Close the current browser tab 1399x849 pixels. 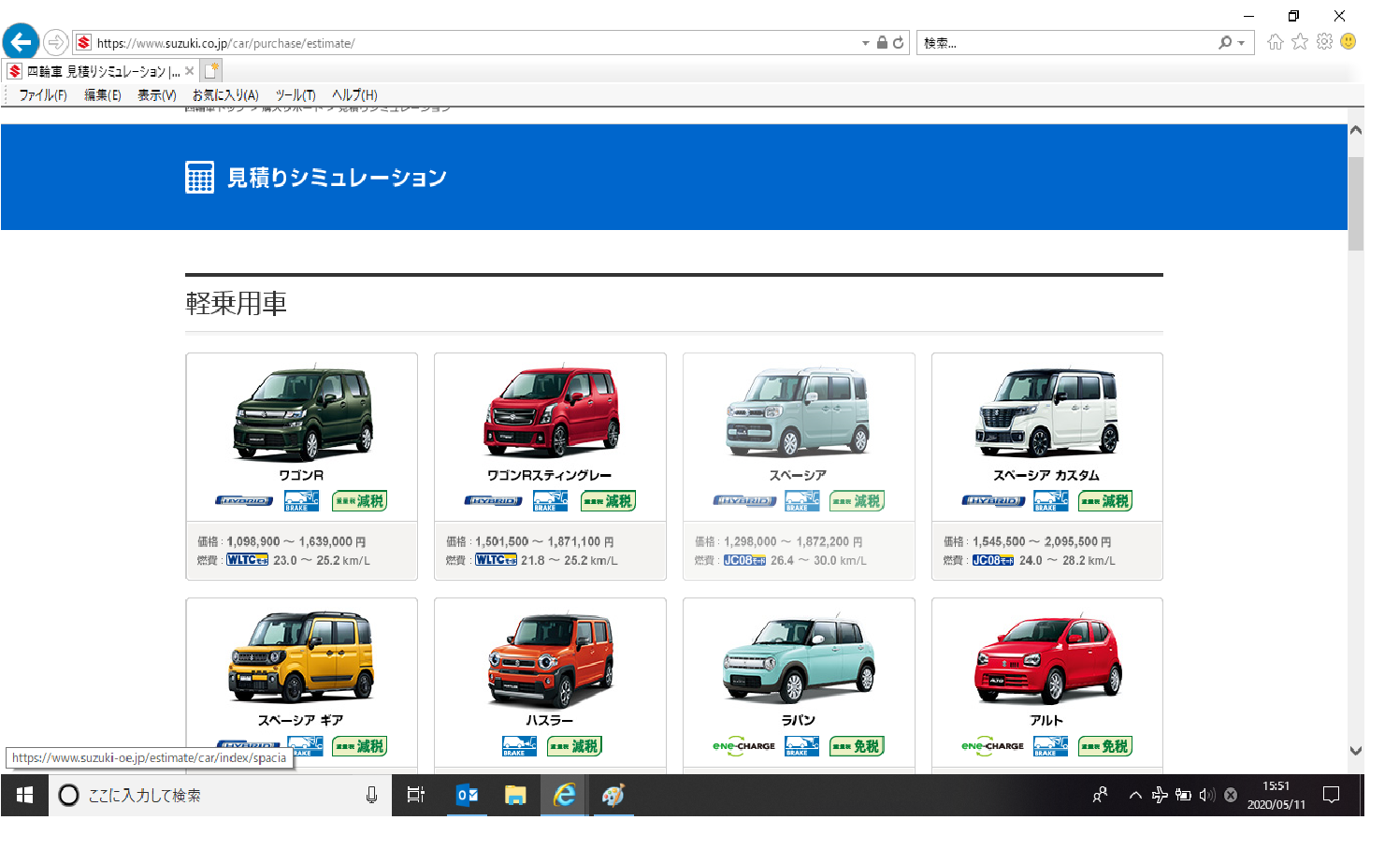[190, 71]
